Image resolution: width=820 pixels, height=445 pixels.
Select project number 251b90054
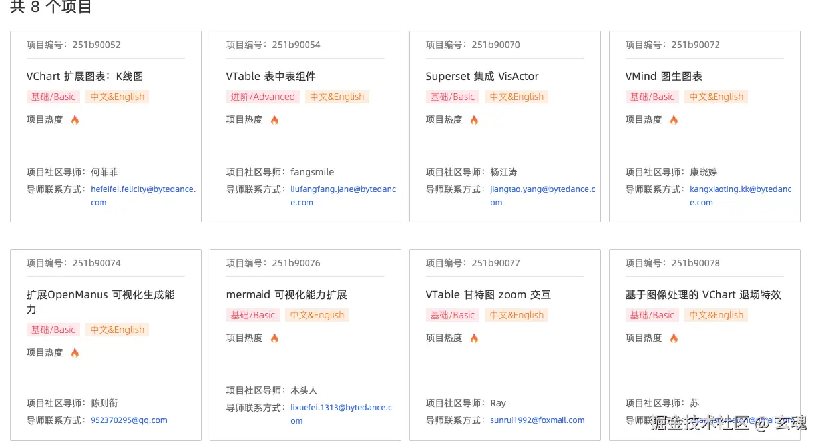point(296,45)
